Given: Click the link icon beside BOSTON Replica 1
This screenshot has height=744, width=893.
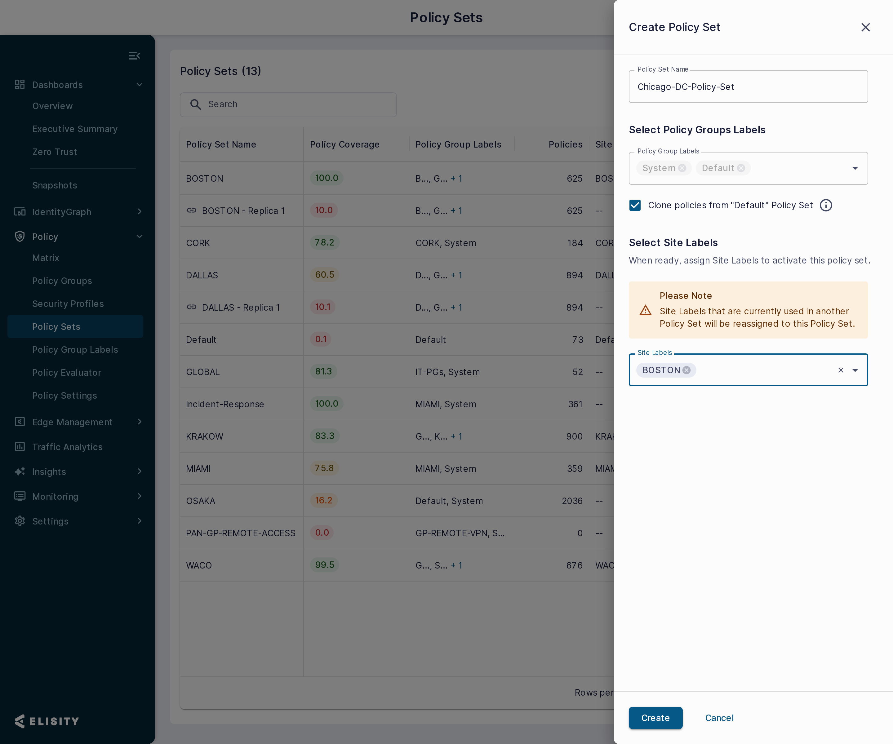Looking at the screenshot, I should [191, 210].
